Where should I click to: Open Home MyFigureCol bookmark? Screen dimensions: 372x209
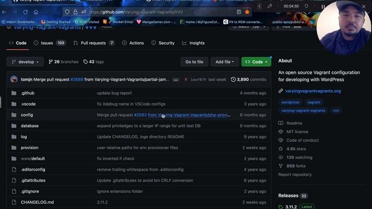coord(200,22)
